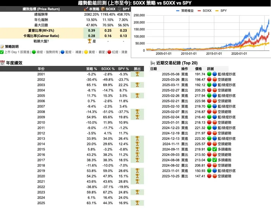Click the trophy icon beside 戰勝大盤 result
The image size is (271, 209).
89,41
